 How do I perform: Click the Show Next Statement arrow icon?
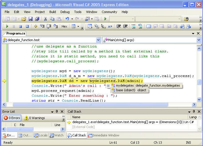click(36, 26)
